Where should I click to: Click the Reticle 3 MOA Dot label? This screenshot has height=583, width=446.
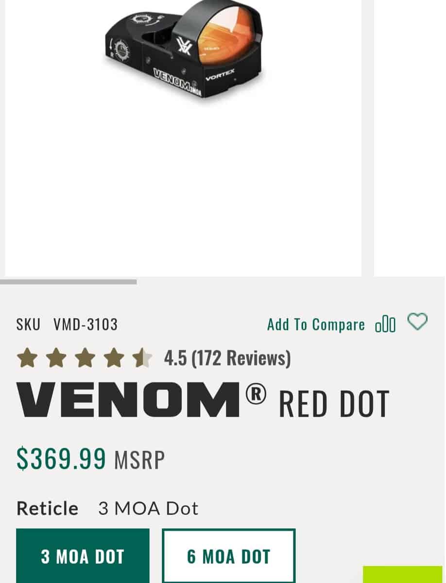click(107, 509)
